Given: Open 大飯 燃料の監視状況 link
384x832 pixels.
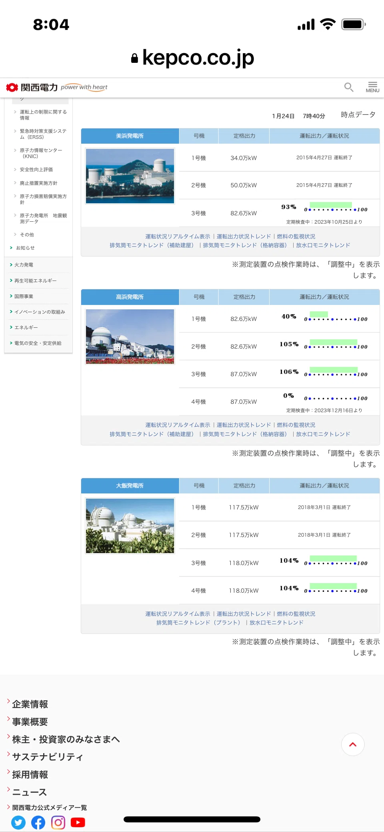Looking at the screenshot, I should tap(296, 614).
